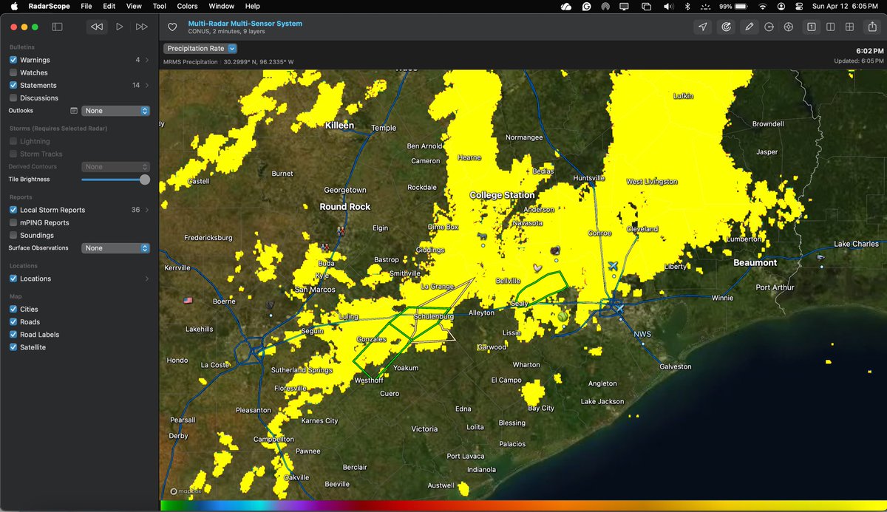Enable the Watches checkbox
887x512 pixels.
click(13, 72)
